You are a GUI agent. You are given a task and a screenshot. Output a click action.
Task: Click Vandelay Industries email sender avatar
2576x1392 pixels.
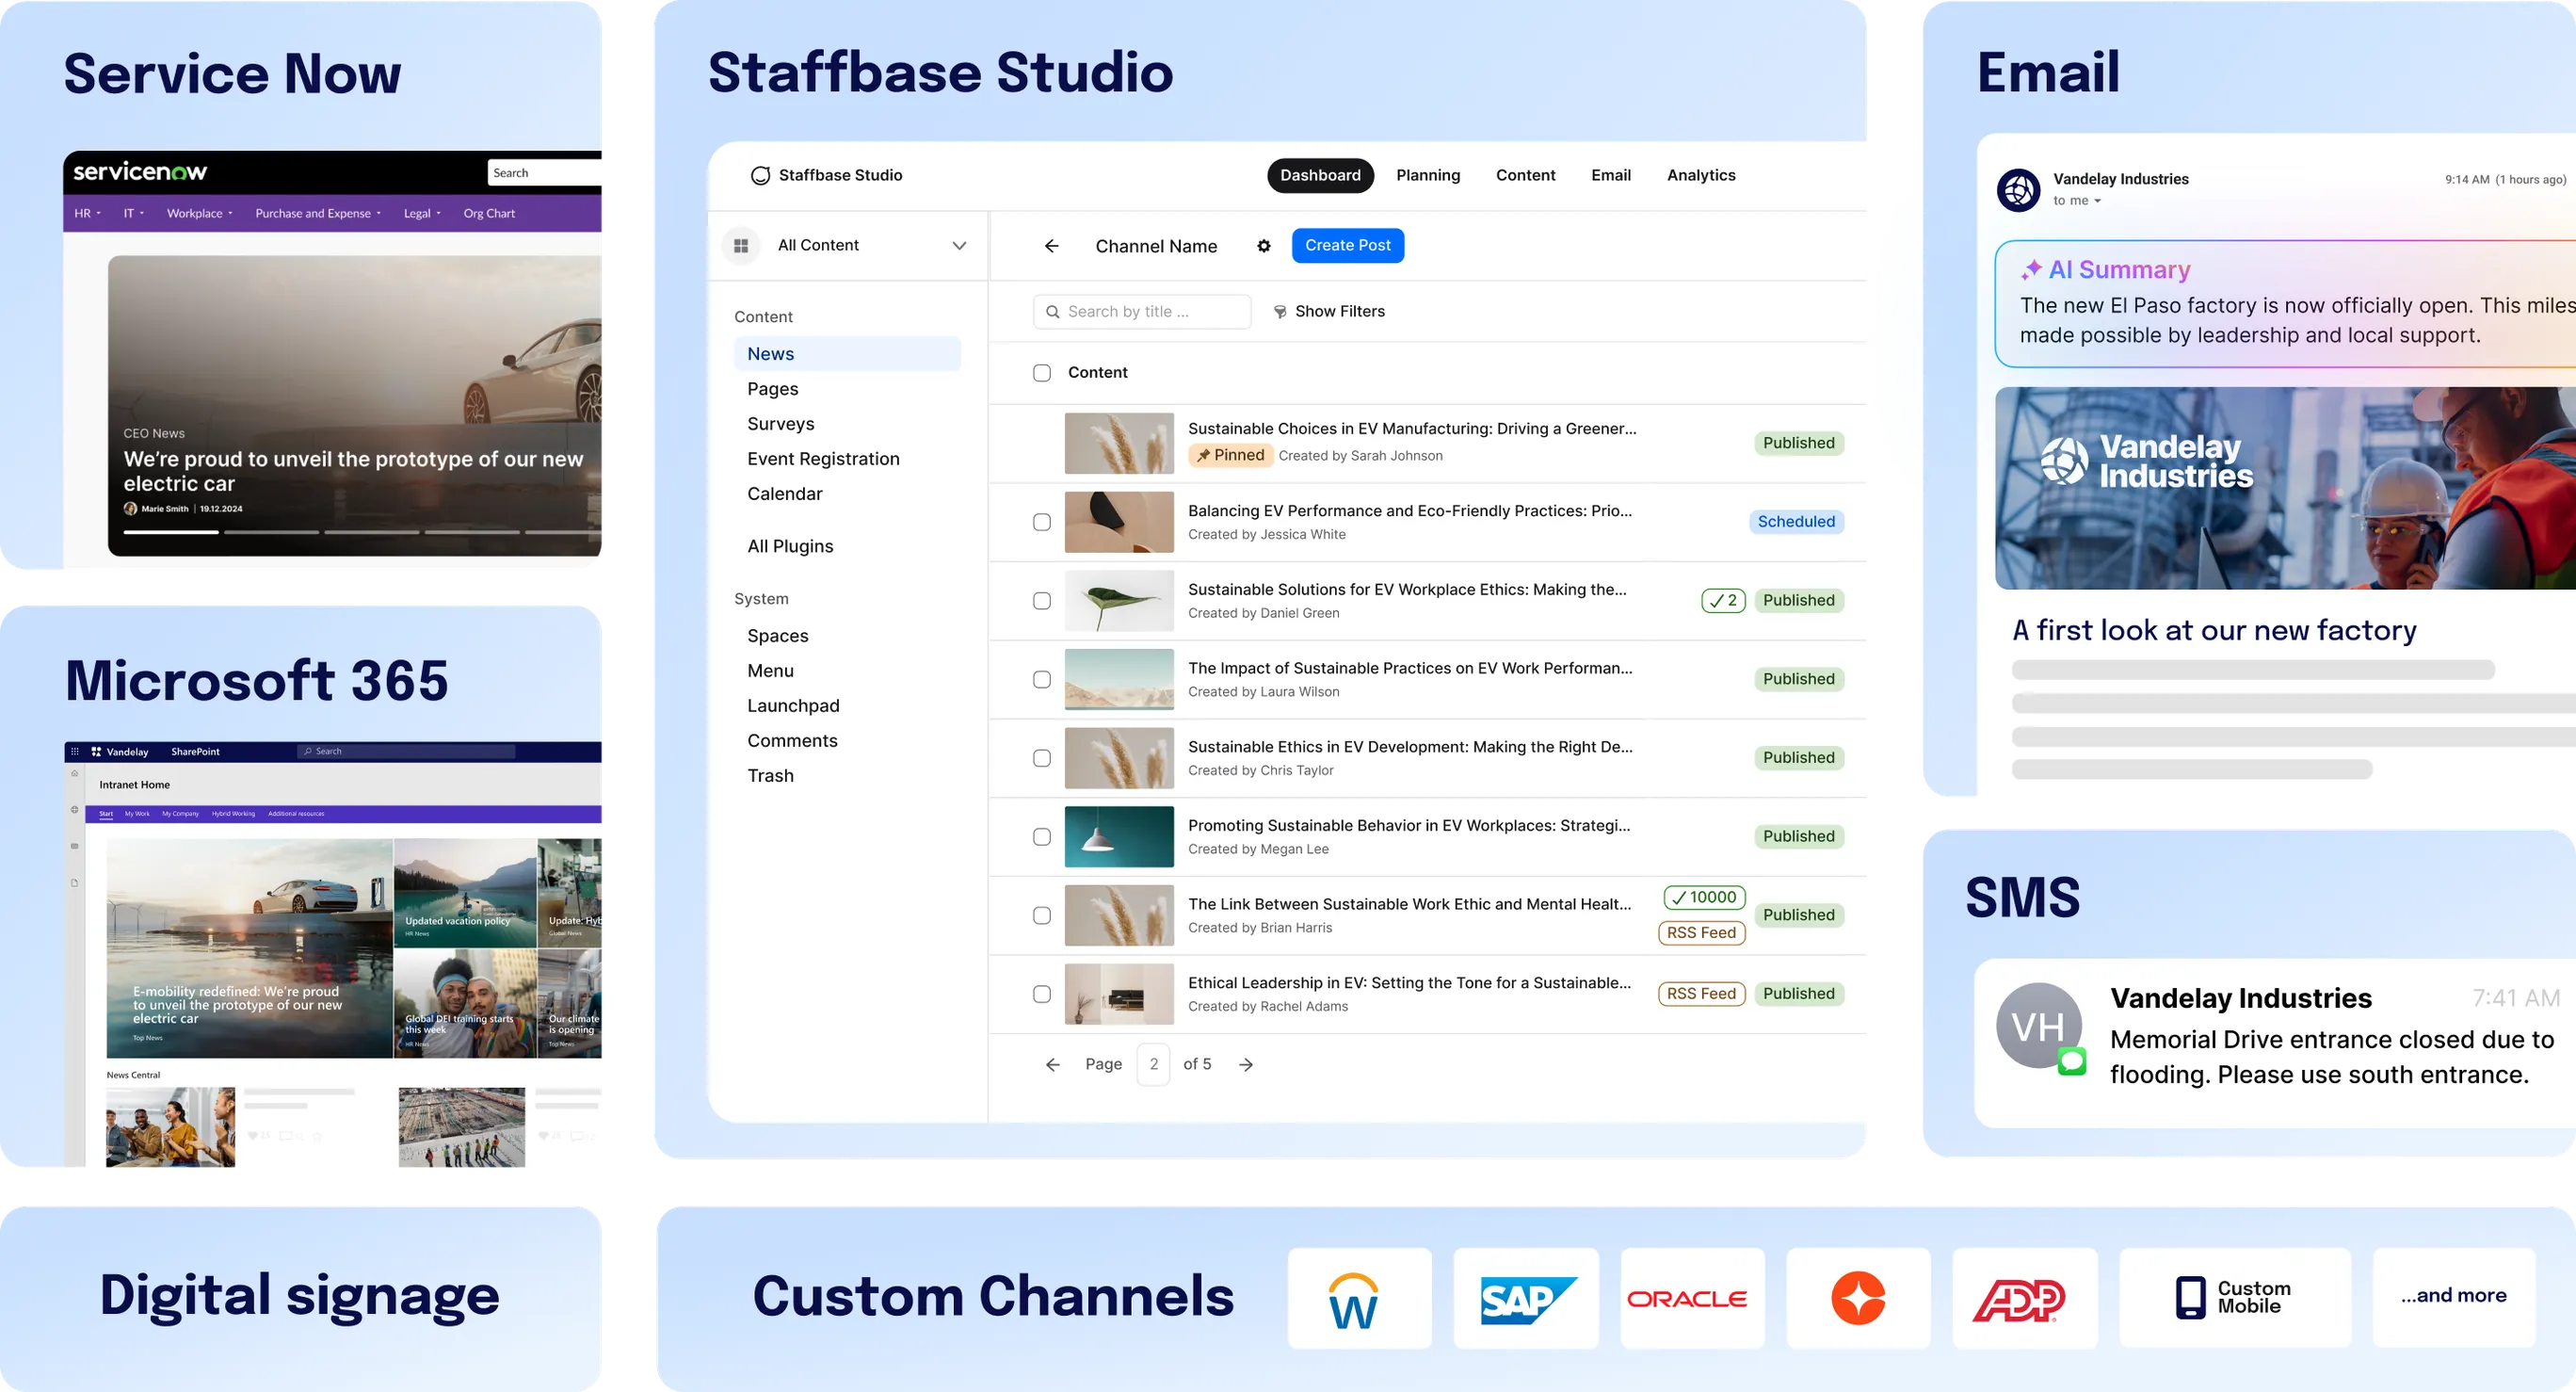2018,189
